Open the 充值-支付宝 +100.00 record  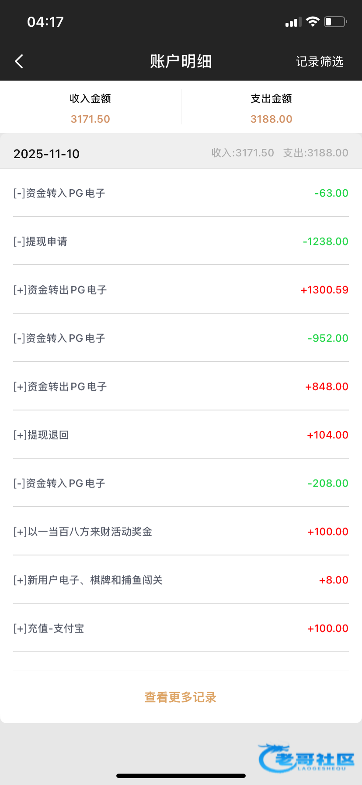tap(181, 628)
